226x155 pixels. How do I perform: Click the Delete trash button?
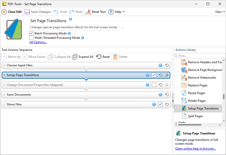click(x=120, y=57)
